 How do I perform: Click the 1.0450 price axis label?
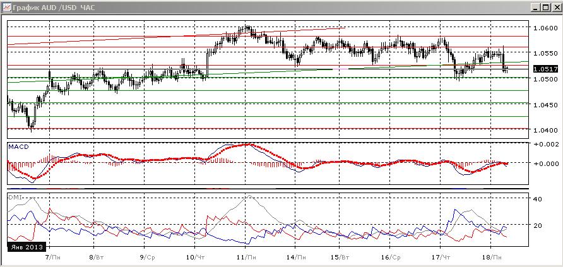point(545,105)
